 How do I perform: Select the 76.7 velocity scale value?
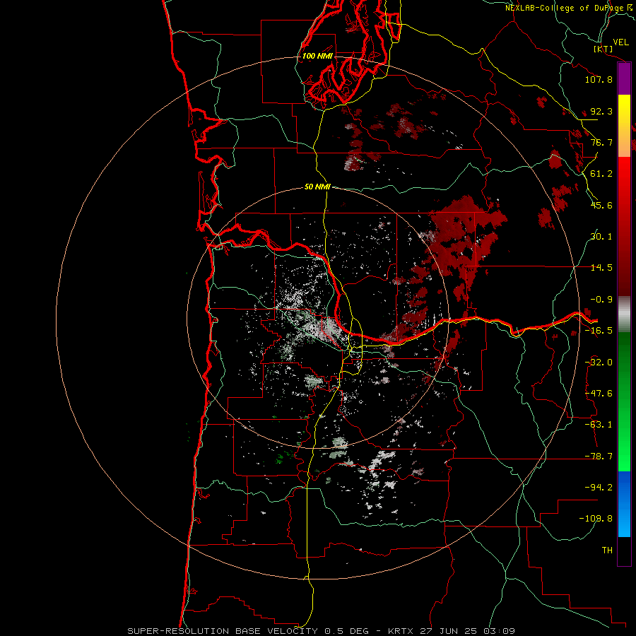click(x=601, y=142)
